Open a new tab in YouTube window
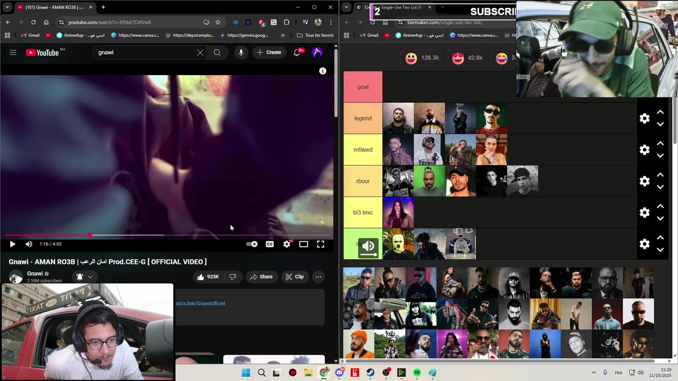 [103, 7]
